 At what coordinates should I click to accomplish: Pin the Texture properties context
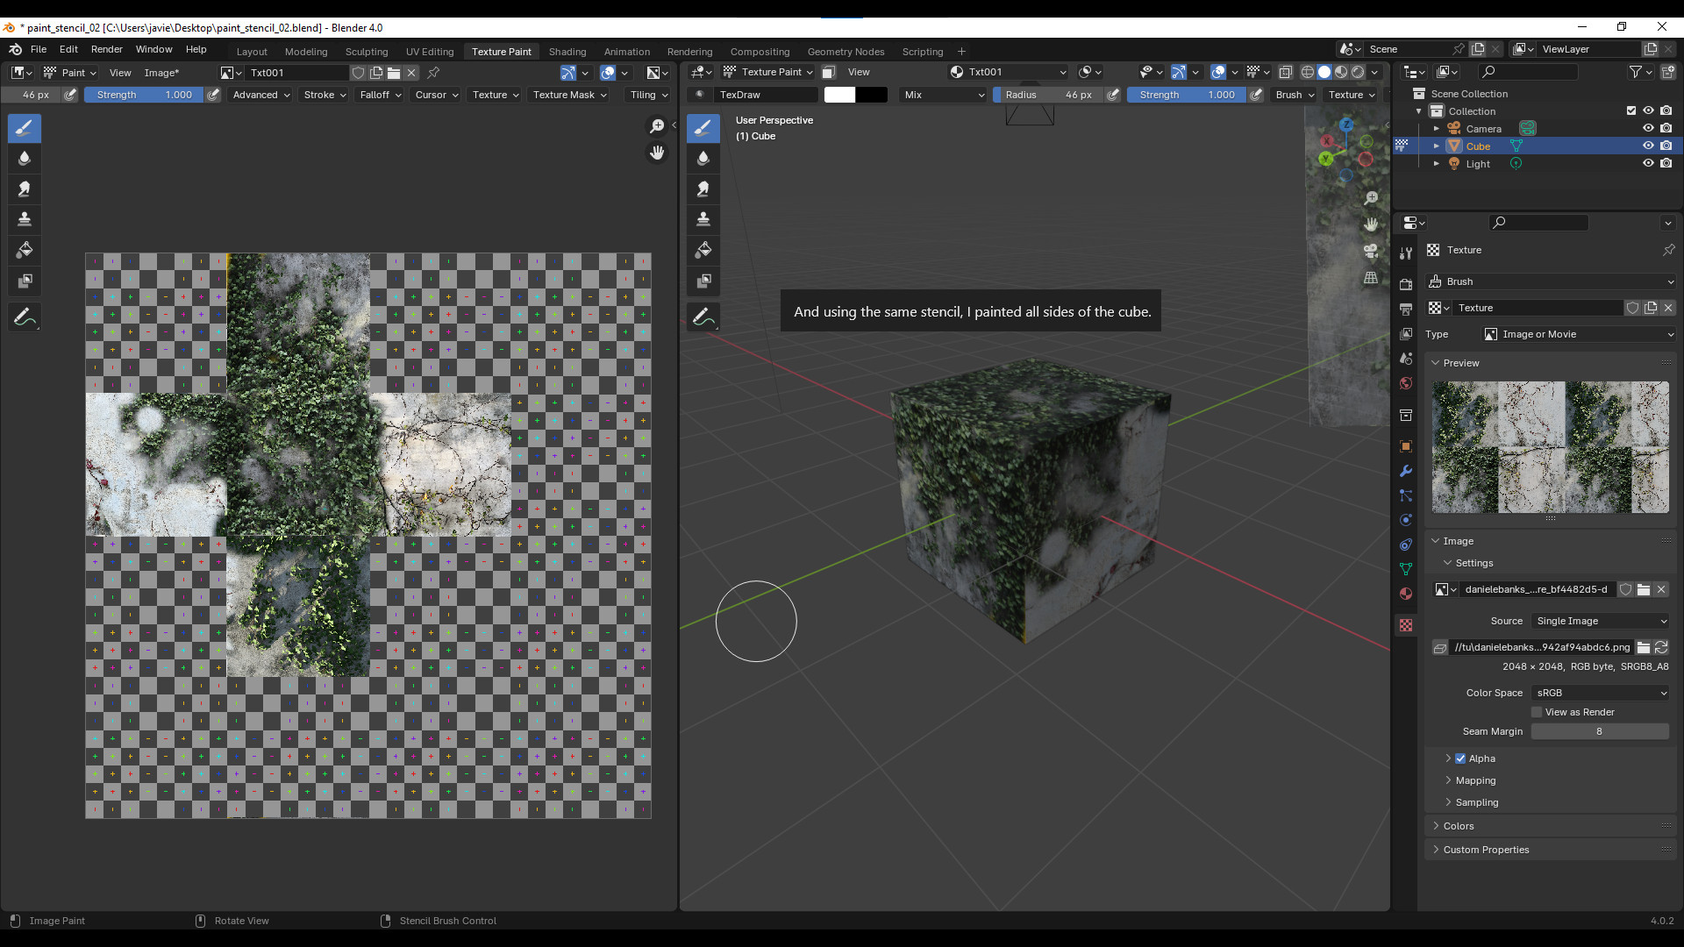pos(1668,250)
